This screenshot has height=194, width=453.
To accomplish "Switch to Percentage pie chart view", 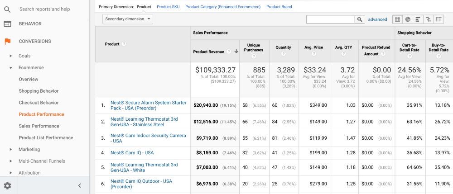I will pyautogui.click(x=408, y=19).
